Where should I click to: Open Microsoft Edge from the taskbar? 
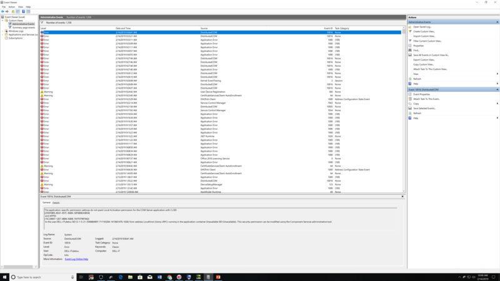coord(121,277)
